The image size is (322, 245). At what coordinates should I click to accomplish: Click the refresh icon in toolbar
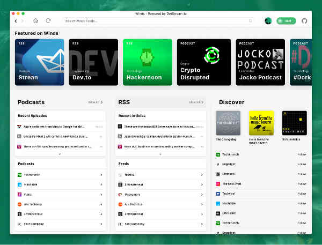point(48,20)
